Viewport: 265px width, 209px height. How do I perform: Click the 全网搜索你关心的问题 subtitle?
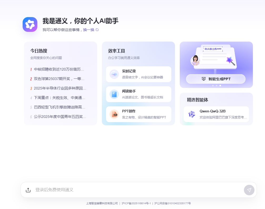point(46,58)
